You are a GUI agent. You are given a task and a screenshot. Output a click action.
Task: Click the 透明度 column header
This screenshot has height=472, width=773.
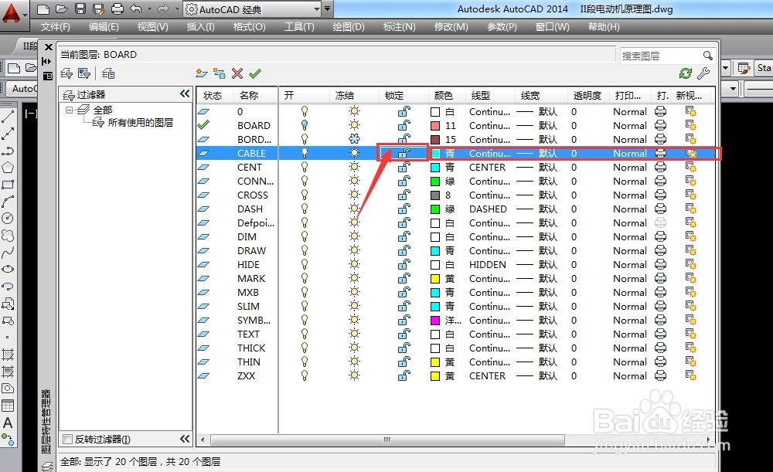click(587, 95)
